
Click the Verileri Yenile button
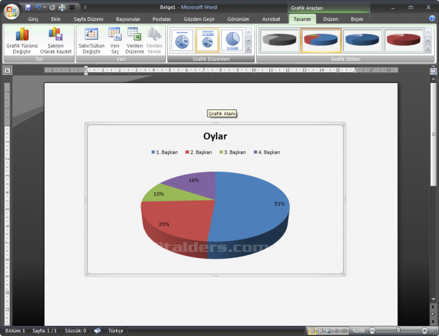[154, 40]
